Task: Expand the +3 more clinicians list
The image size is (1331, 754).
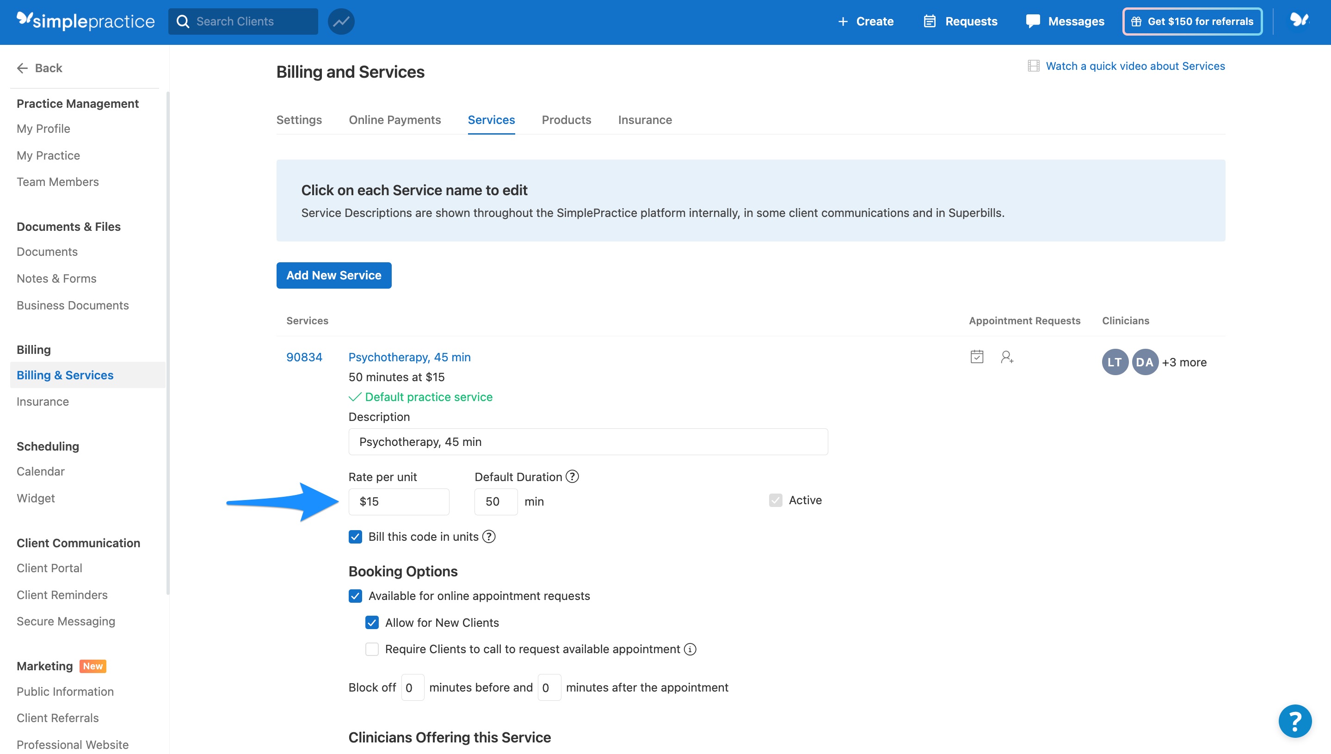Action: pos(1184,362)
